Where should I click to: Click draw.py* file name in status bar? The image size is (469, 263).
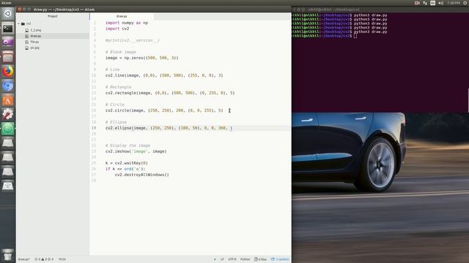(x=23, y=259)
